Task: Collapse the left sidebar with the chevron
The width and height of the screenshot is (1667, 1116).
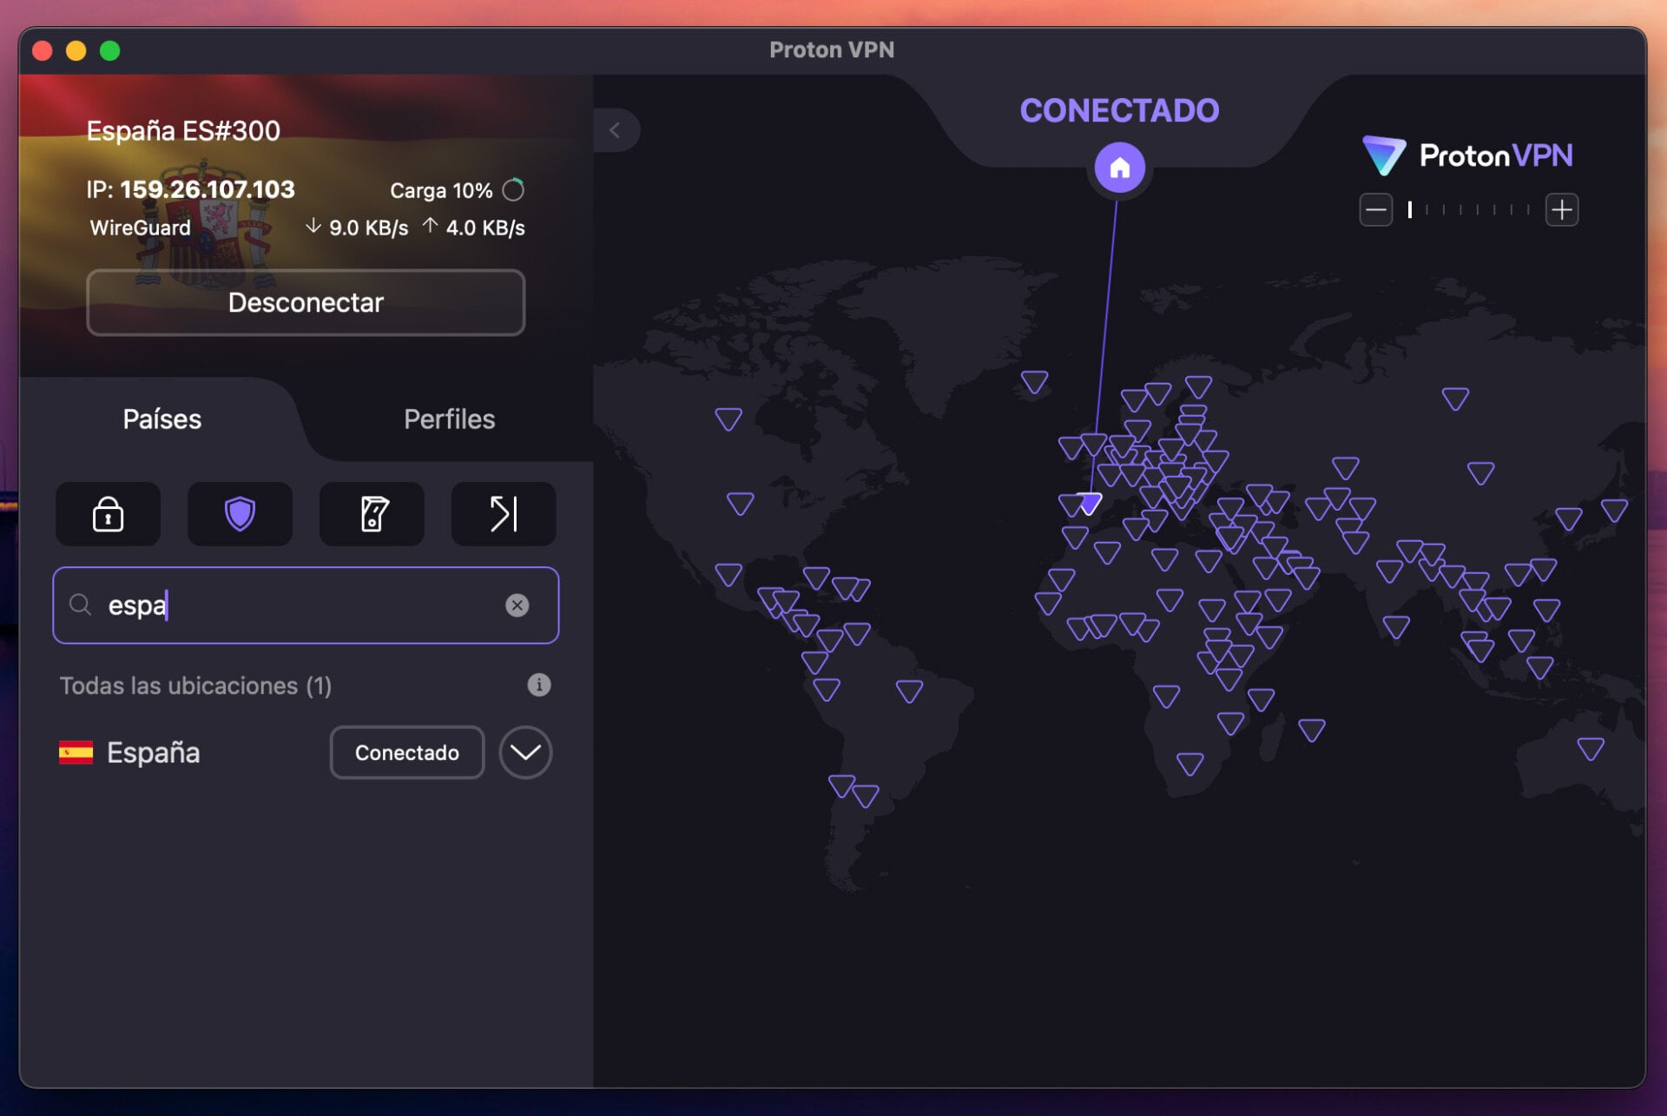Action: [616, 130]
